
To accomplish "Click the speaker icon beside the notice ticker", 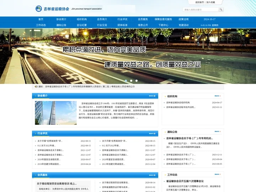I will (x=36, y=86).
